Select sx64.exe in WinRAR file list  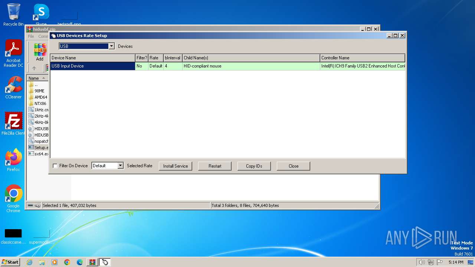38,154
